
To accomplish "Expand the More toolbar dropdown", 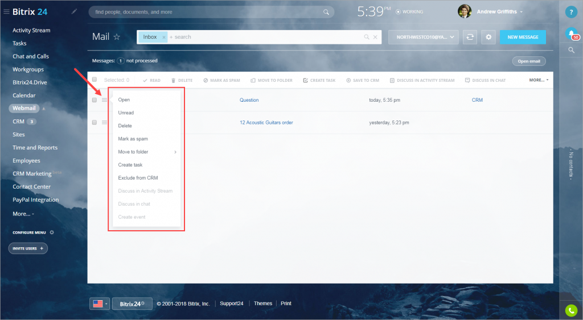I will click(x=539, y=80).
